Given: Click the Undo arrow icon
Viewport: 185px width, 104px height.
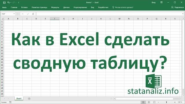Looking at the screenshot, I should tap(8, 2).
